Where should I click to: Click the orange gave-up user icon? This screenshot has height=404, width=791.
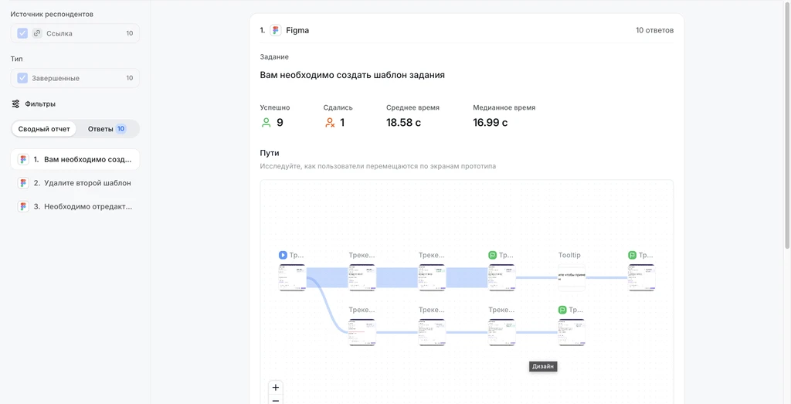pos(330,123)
